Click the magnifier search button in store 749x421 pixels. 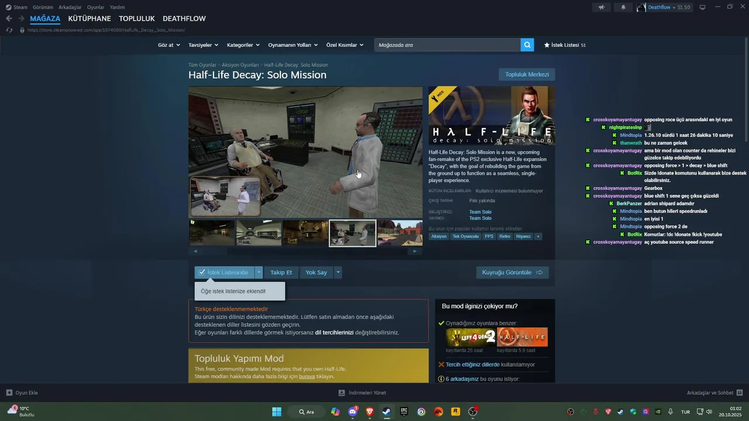tap(527, 45)
